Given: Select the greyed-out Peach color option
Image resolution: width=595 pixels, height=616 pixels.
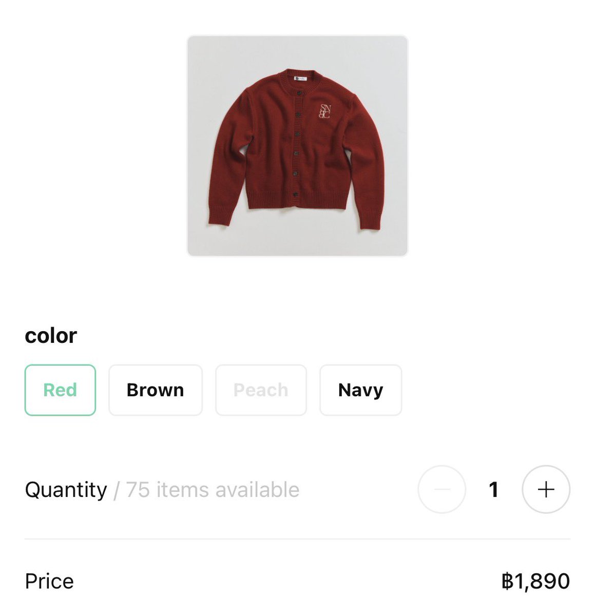Looking at the screenshot, I should coord(261,390).
